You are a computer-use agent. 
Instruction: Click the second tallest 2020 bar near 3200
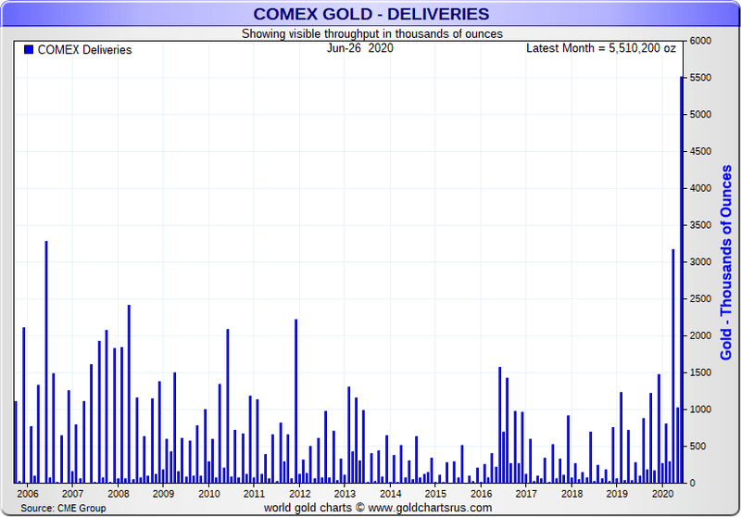pos(673,366)
